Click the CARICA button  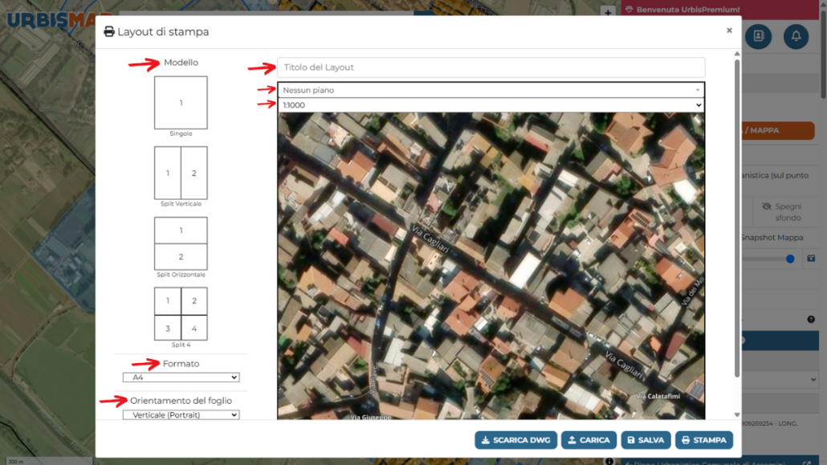[589, 439]
